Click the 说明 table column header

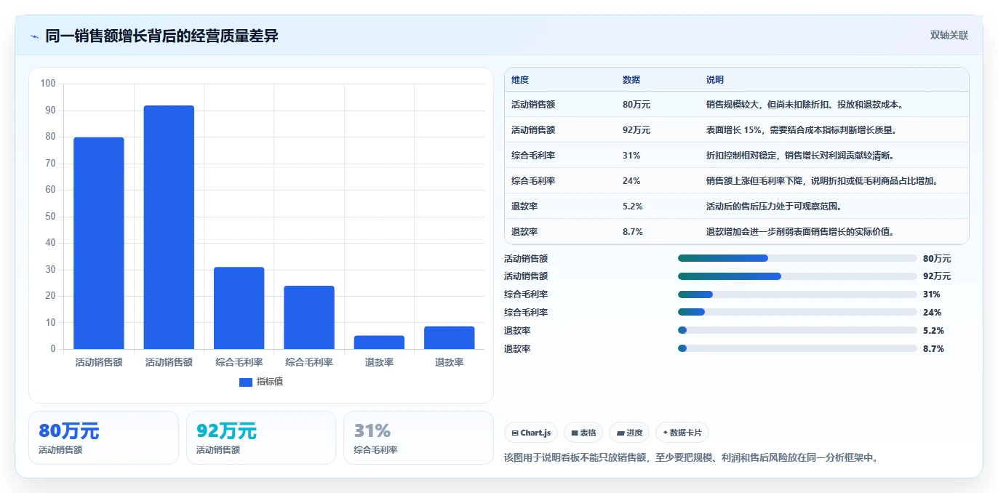(715, 80)
